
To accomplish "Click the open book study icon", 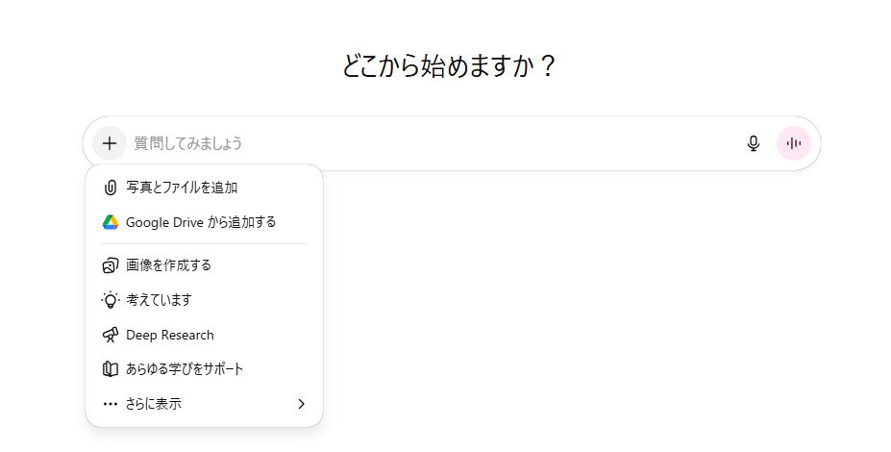I will tap(110, 369).
